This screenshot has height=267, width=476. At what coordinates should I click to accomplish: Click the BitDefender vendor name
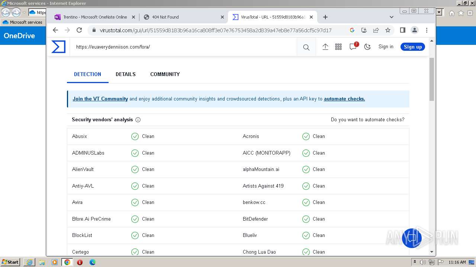coord(255,219)
